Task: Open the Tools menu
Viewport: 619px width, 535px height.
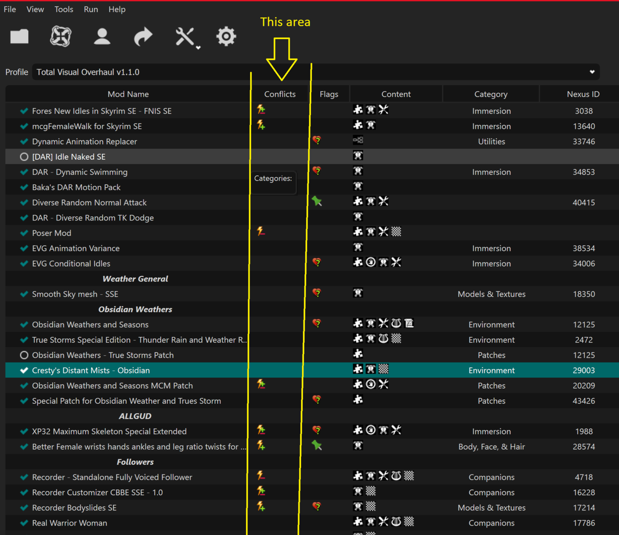Action: point(64,9)
